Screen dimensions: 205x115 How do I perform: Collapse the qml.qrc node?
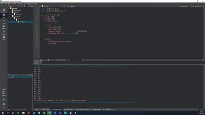(13, 18)
